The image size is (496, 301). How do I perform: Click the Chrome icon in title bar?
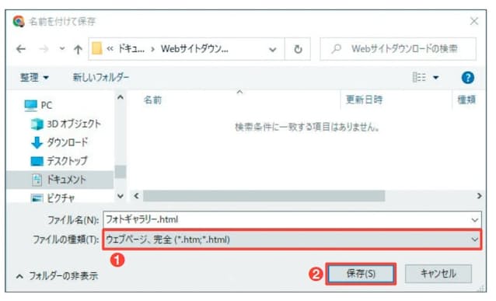point(19,22)
